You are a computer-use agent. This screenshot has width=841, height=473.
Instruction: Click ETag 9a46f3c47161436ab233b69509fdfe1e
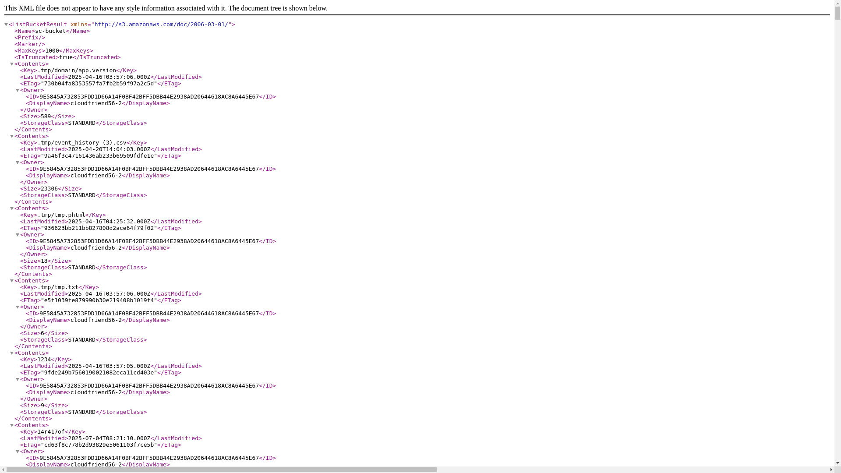tap(99, 156)
